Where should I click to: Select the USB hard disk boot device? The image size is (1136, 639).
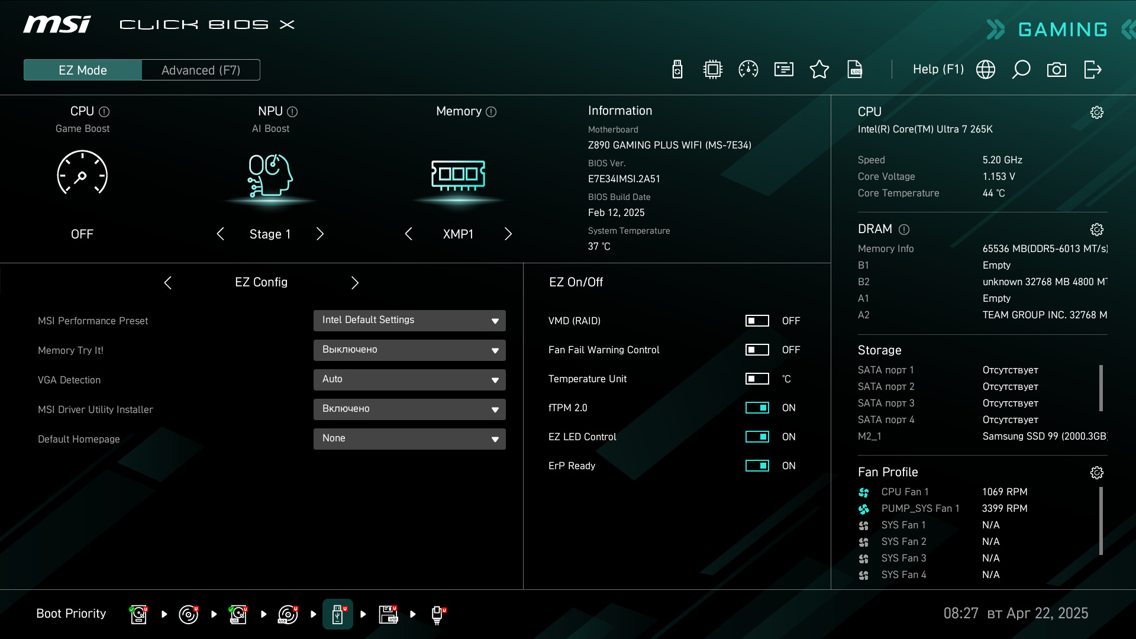(238, 614)
